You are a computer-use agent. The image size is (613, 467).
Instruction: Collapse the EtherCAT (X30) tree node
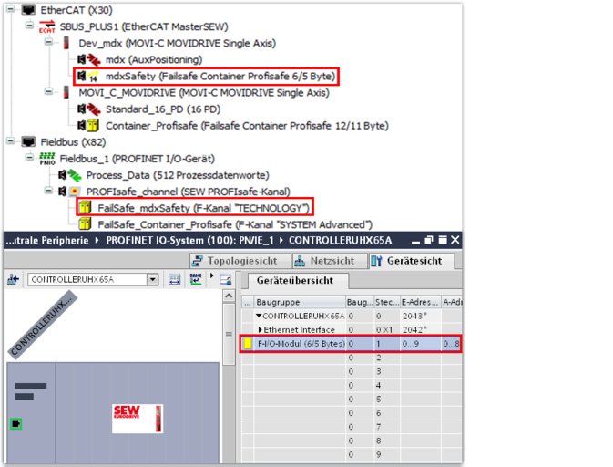click(x=12, y=10)
